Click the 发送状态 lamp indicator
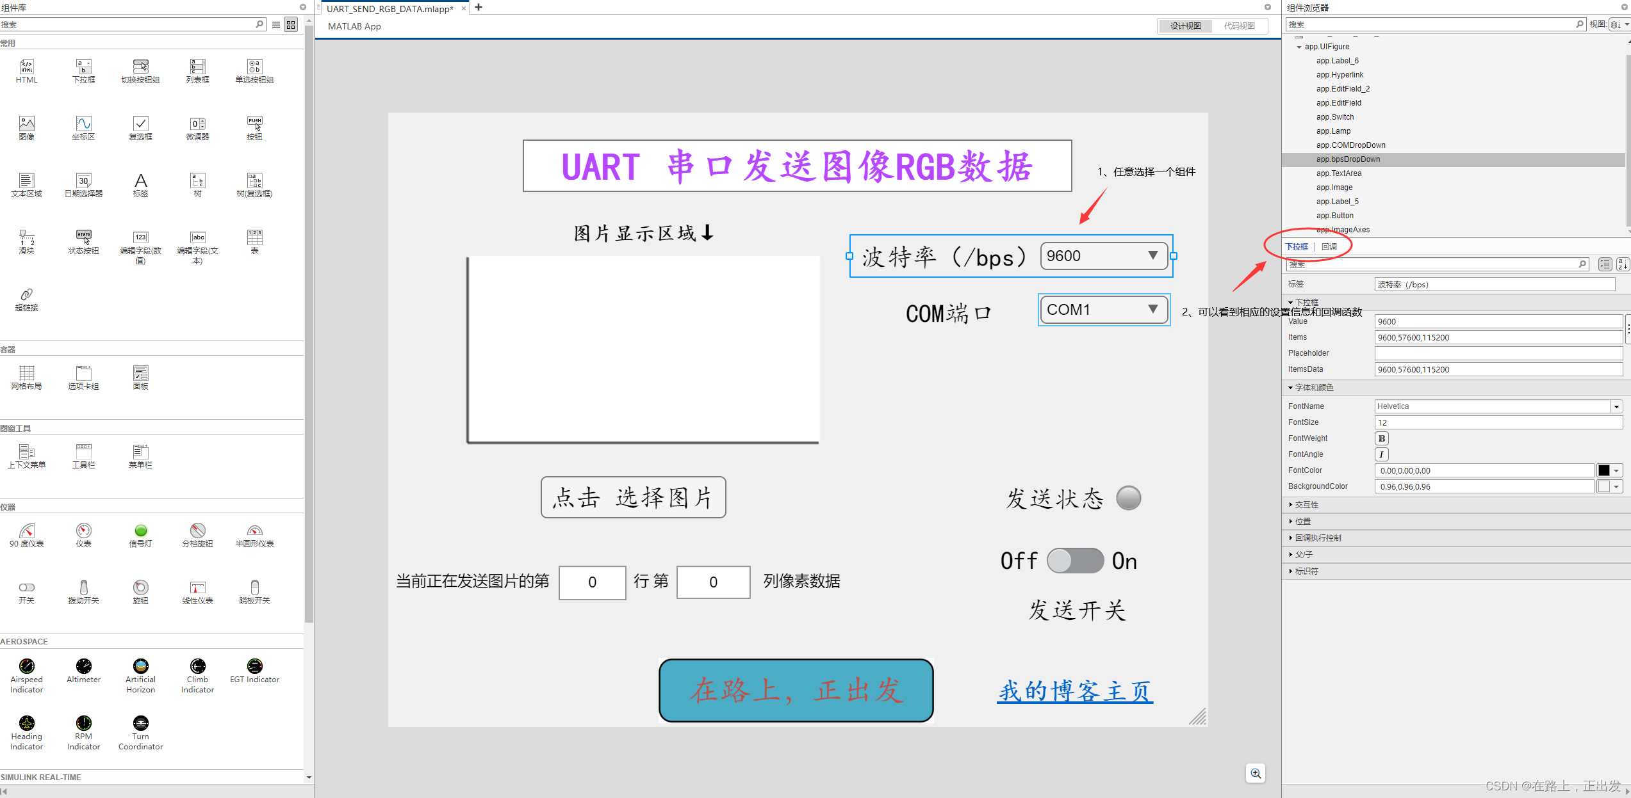Viewport: 1631px width, 798px height. tap(1128, 498)
